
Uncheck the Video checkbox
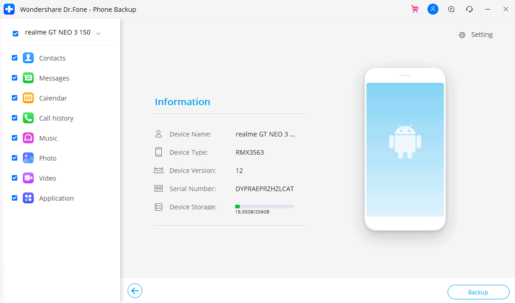coord(15,178)
